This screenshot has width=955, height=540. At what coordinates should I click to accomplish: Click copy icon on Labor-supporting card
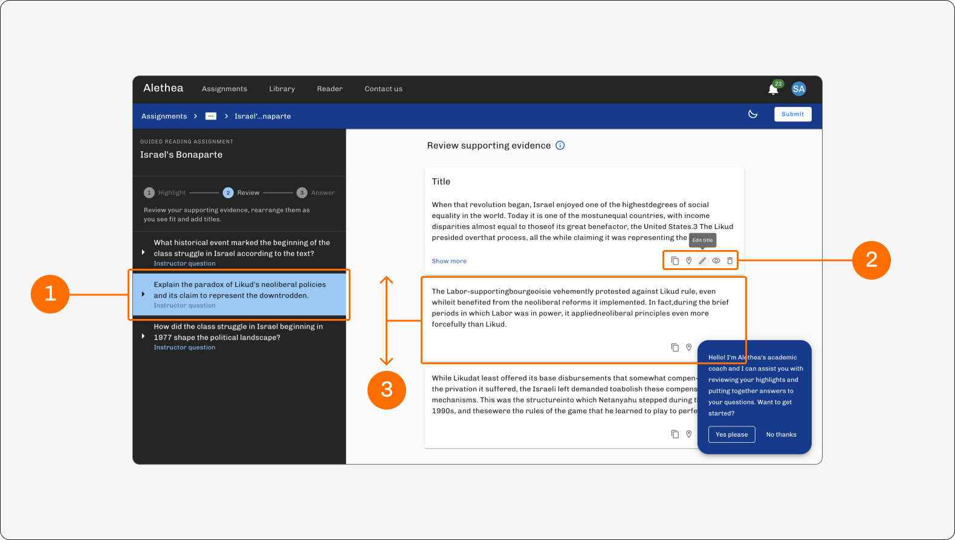[675, 347]
